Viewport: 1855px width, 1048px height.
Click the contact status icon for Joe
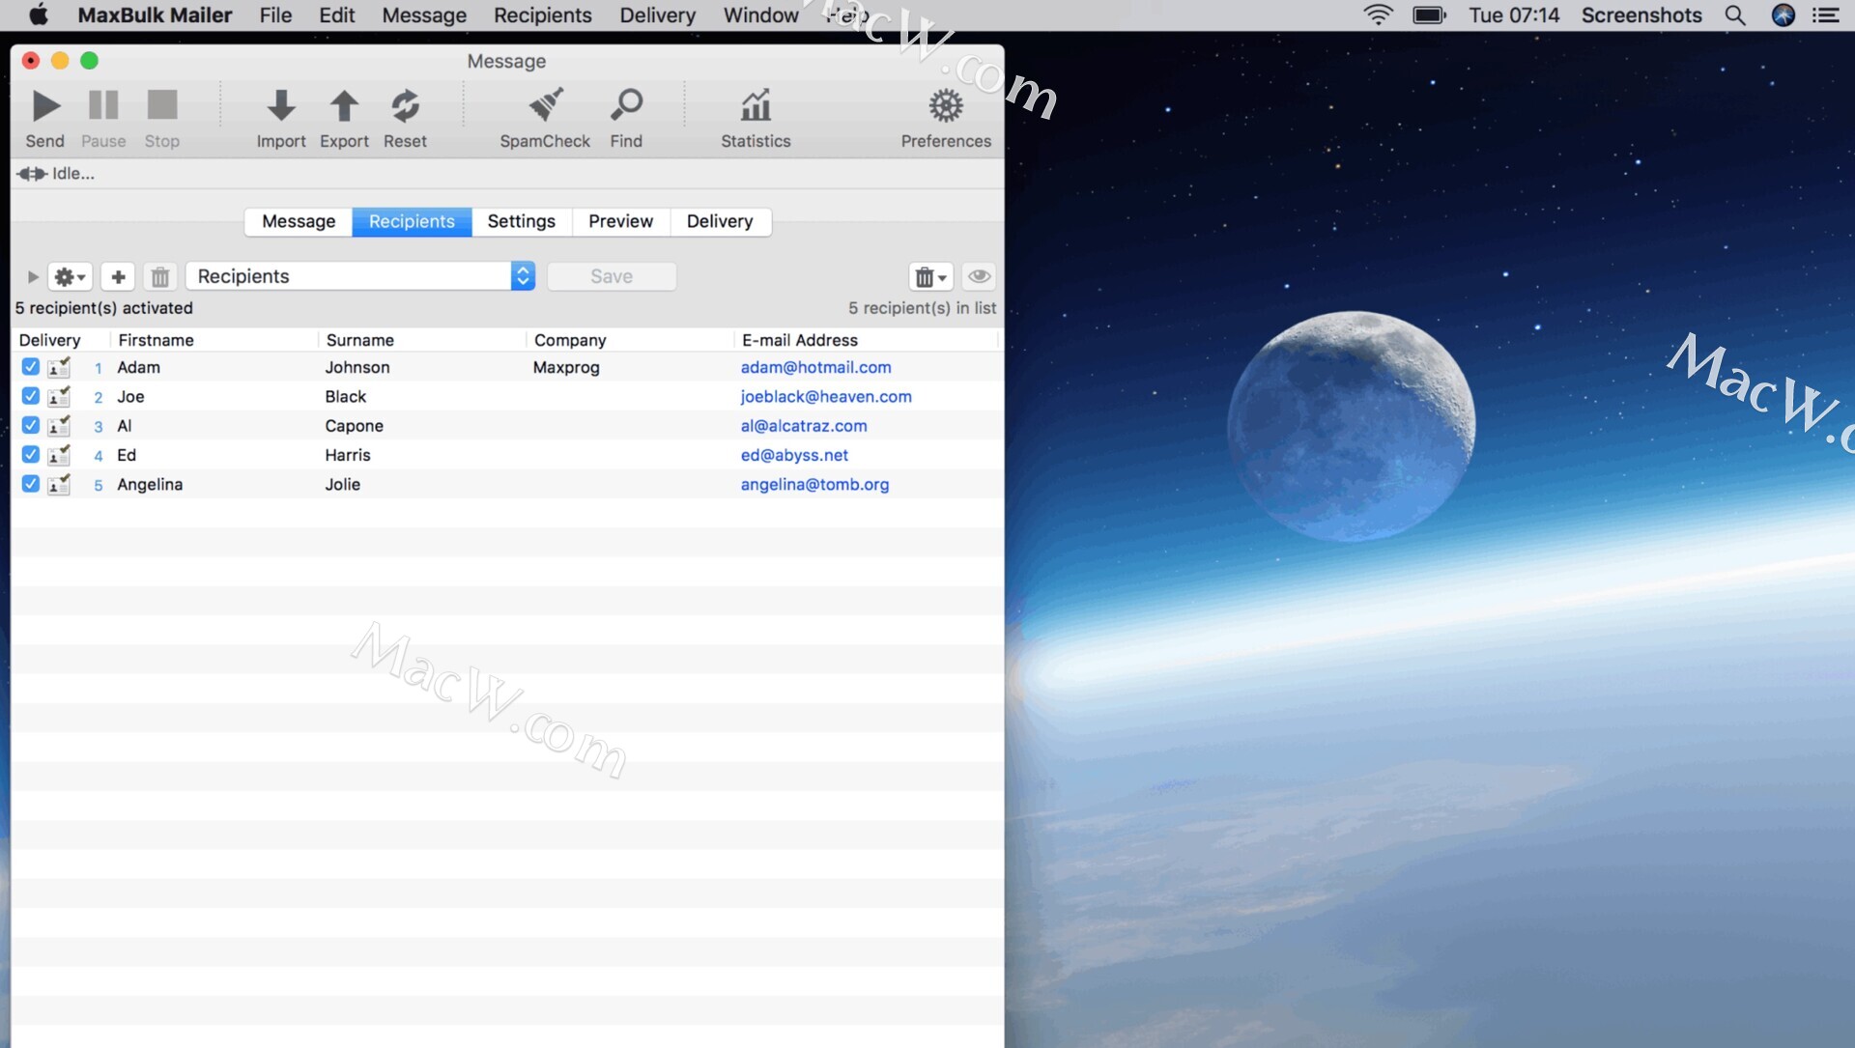(59, 397)
